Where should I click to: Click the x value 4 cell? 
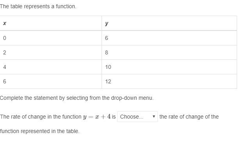pyautogui.click(x=51, y=67)
